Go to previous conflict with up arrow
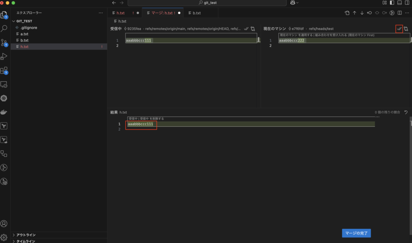 [354, 13]
